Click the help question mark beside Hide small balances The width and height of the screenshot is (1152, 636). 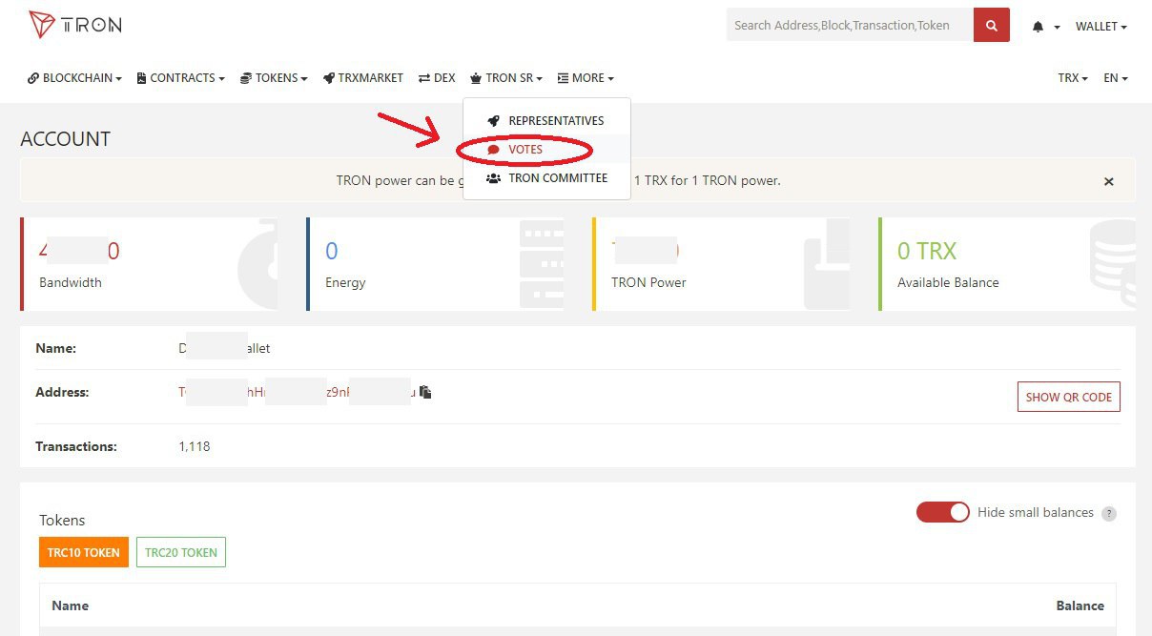[1108, 513]
